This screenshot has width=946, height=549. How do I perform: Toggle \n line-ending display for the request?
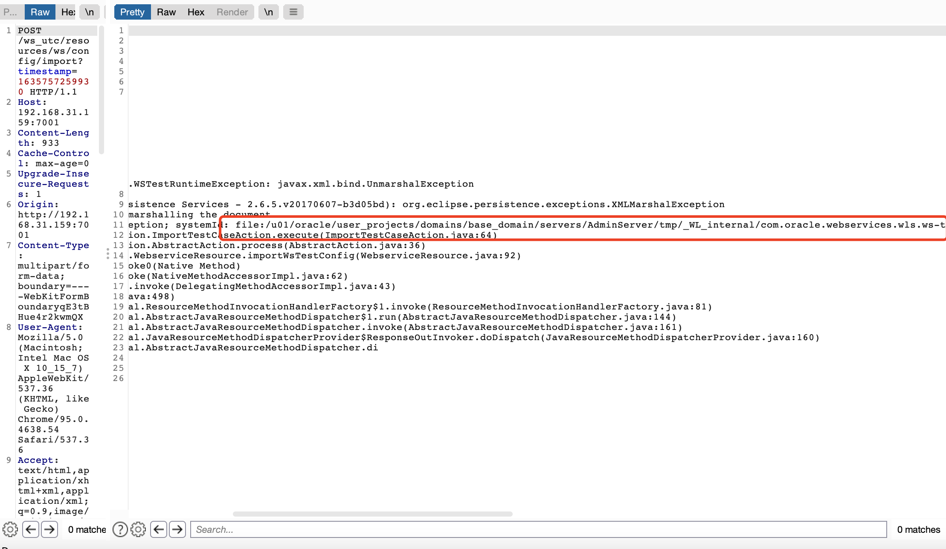(89, 12)
